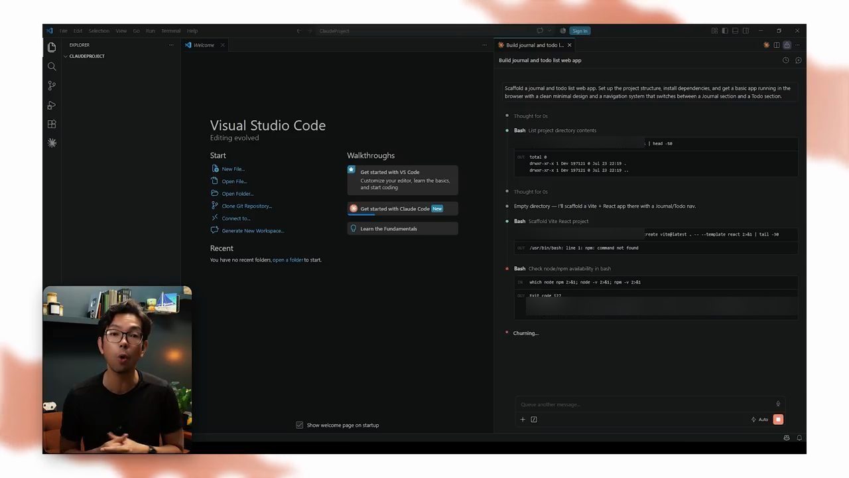This screenshot has height=478, width=849.
Task: Open the chat dropdown arrow in title bar
Action: tap(549, 31)
